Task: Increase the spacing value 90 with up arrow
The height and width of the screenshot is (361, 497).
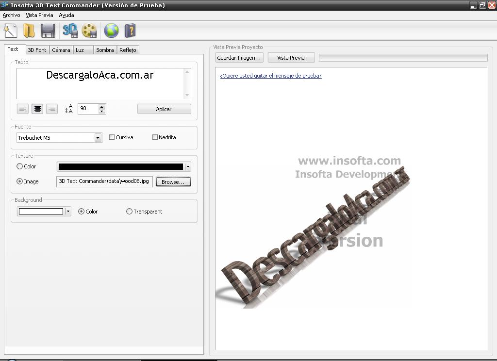Action: [x=101, y=106]
